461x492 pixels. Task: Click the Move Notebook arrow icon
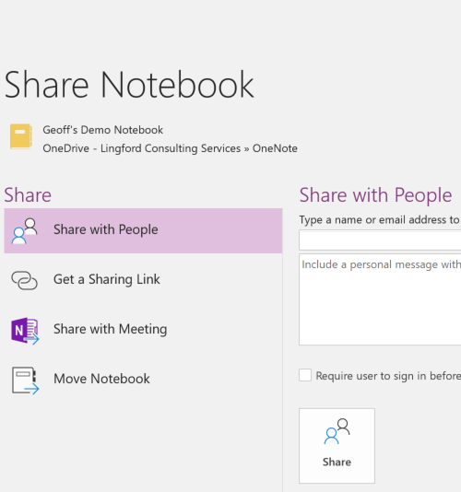coord(26,381)
